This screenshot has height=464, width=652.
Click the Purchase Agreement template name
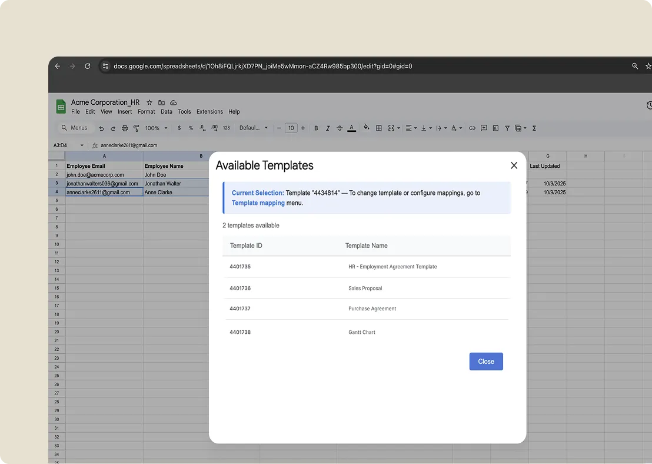(x=372, y=309)
